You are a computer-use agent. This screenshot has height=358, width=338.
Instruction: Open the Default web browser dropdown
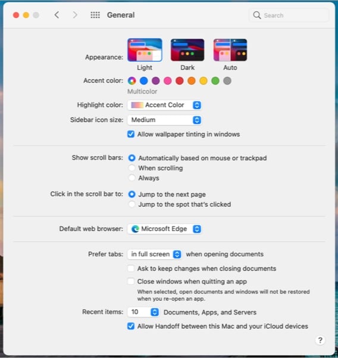coord(164,229)
